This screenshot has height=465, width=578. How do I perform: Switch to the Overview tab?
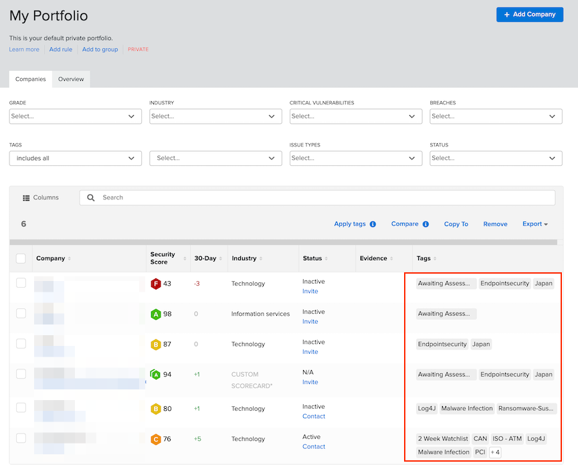[x=71, y=79]
